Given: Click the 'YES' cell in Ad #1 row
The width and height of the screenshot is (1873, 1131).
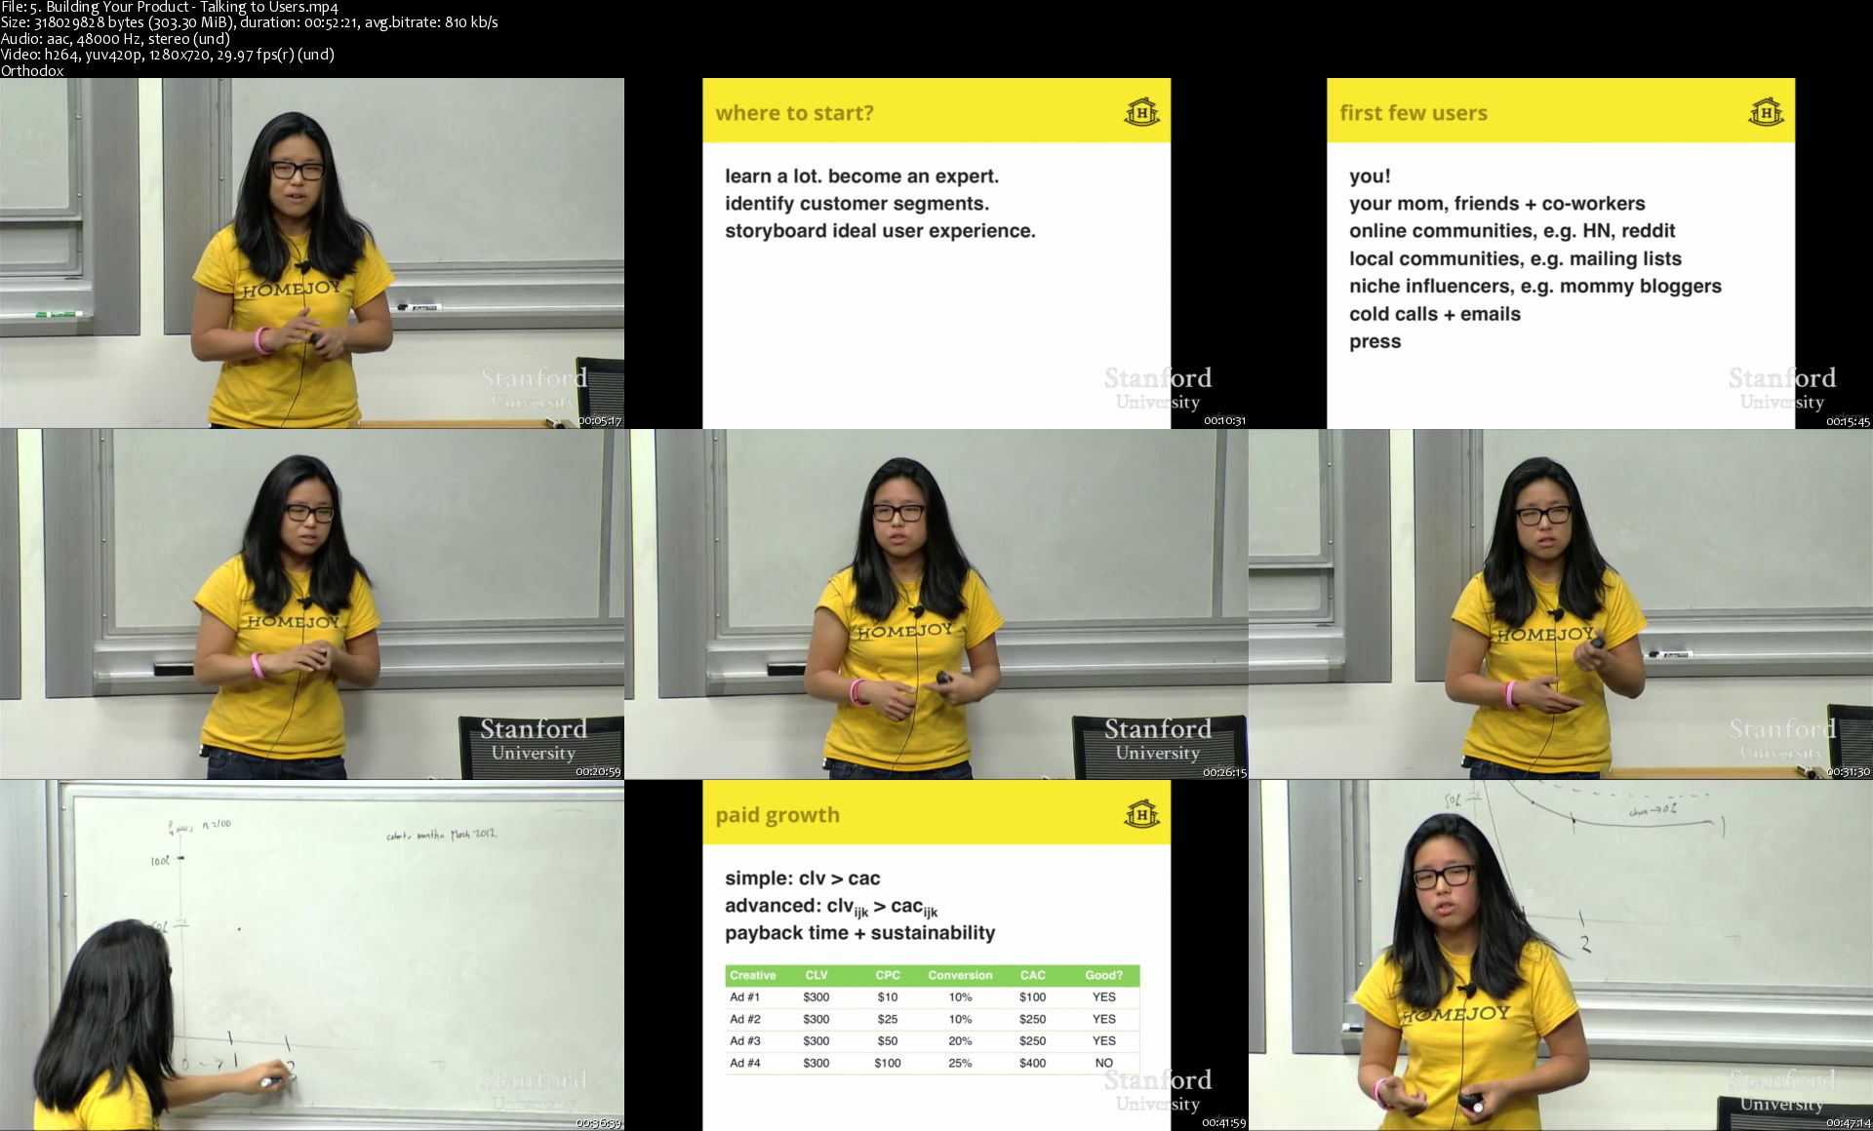Looking at the screenshot, I should pos(1103,997).
